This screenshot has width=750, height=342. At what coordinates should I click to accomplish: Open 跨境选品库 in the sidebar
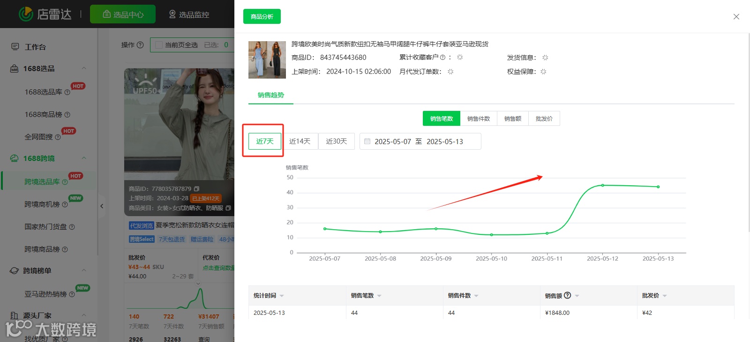point(42,182)
